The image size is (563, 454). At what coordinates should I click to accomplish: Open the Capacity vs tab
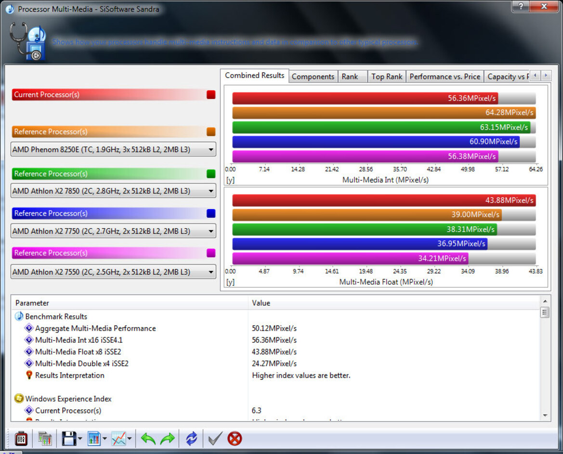pyautogui.click(x=507, y=77)
